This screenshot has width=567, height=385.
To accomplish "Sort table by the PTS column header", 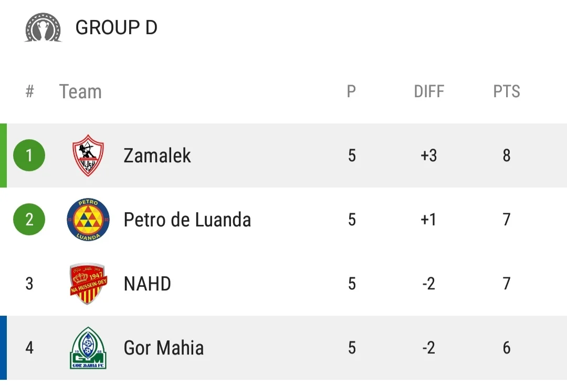I will (506, 91).
